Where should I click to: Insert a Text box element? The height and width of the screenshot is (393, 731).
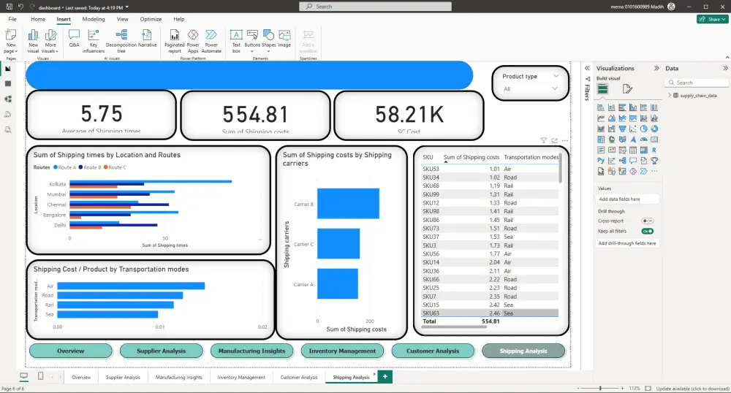[236, 40]
